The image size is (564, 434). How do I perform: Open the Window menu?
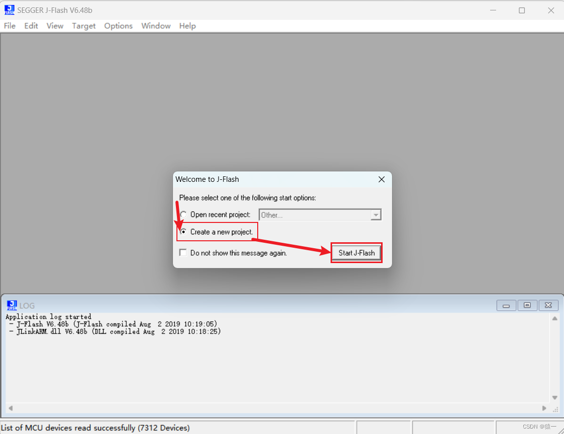click(x=156, y=26)
